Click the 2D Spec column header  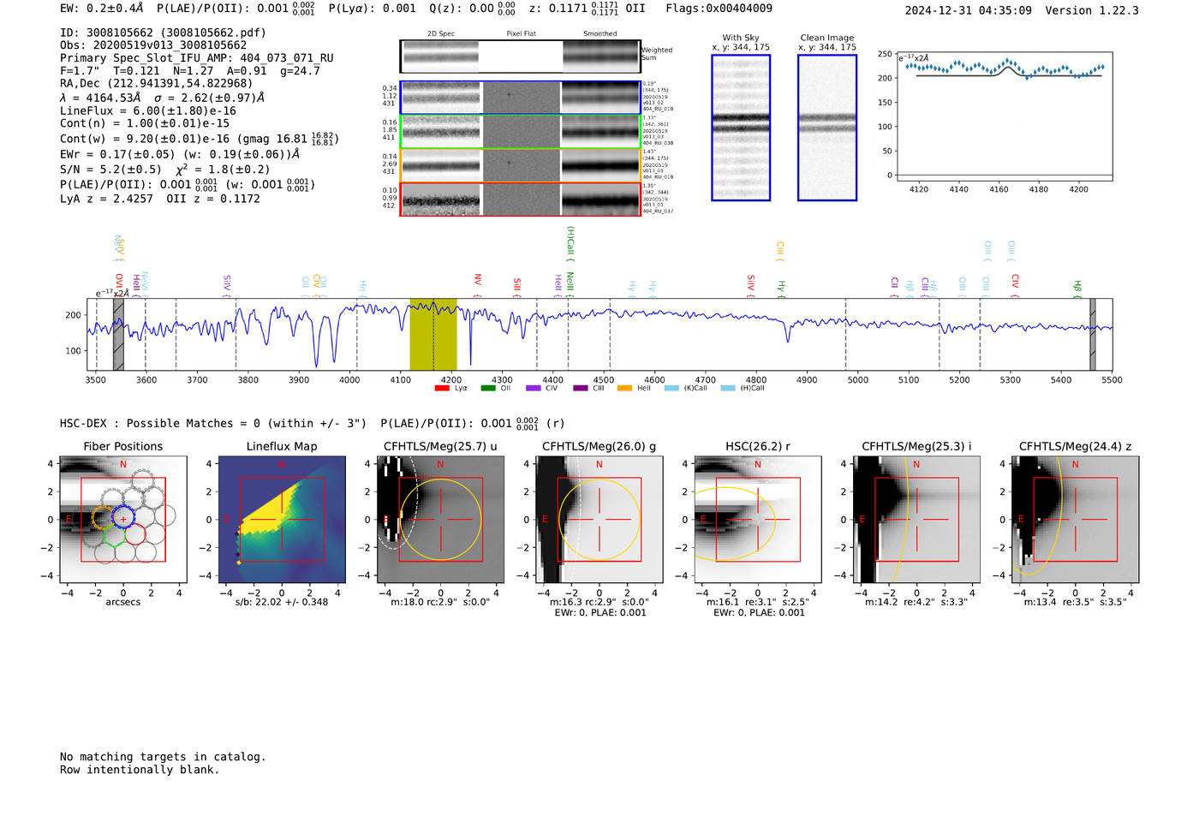[441, 34]
